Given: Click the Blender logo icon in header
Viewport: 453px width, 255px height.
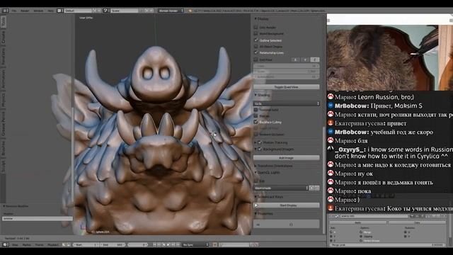Looking at the screenshot, I should [190, 11].
